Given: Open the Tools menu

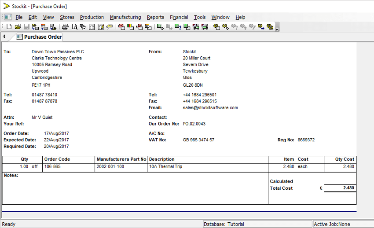Looking at the screenshot, I should tap(200, 17).
